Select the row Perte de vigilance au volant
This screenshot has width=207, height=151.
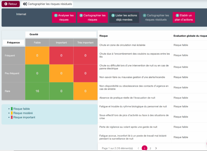pos(128,127)
